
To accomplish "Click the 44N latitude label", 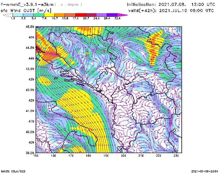I will pyautogui.click(x=31, y=58).
